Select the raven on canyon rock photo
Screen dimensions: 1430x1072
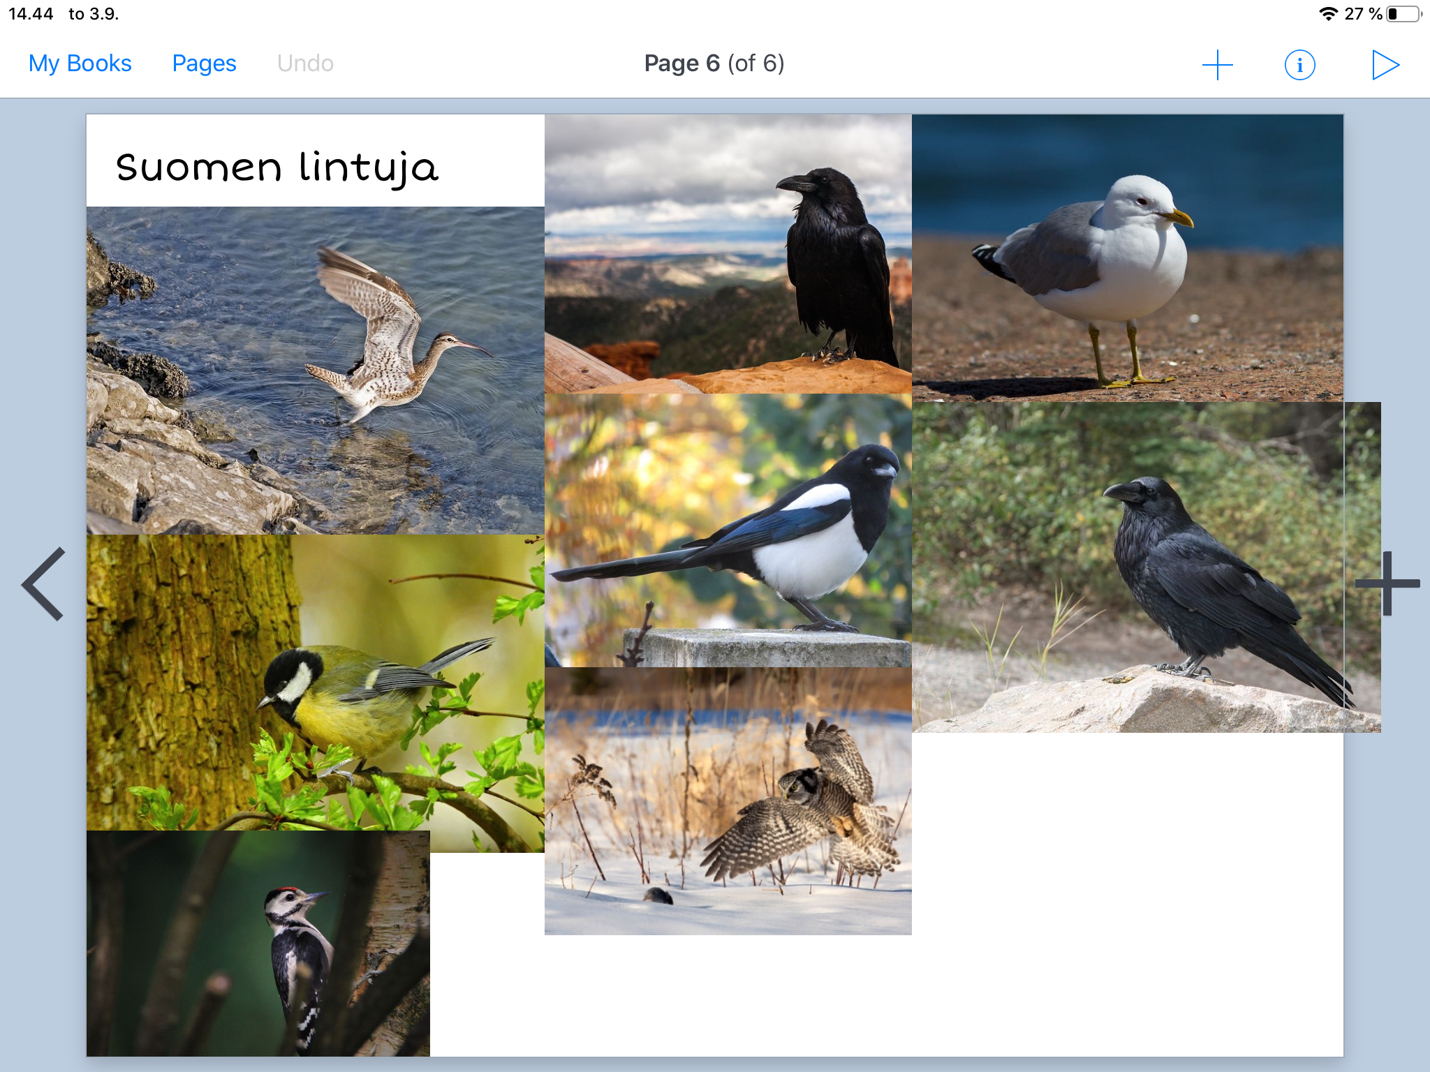(728, 254)
